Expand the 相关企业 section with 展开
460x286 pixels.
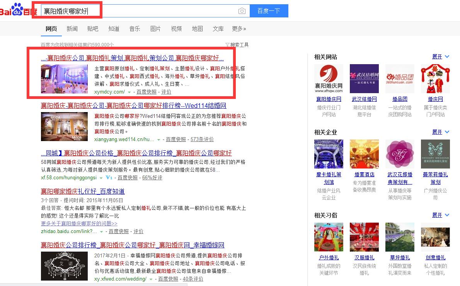441,132
